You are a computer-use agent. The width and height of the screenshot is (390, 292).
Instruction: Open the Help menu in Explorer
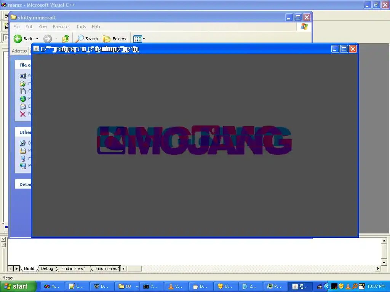coord(96,27)
